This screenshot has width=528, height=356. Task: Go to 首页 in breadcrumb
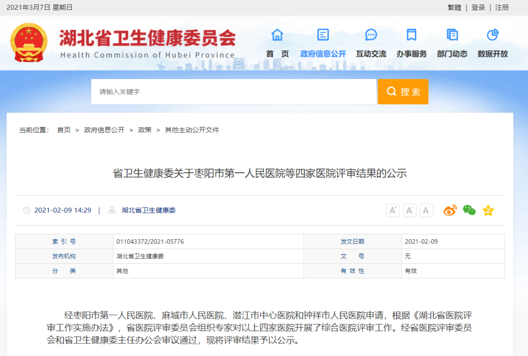tap(64, 130)
